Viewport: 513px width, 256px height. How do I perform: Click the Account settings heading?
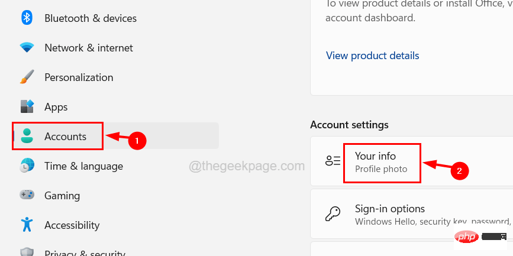(349, 125)
